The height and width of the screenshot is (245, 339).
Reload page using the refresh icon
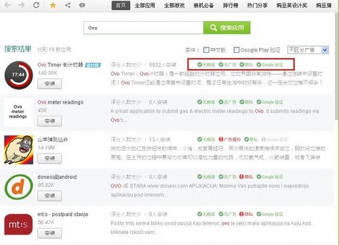(x=36, y=5)
